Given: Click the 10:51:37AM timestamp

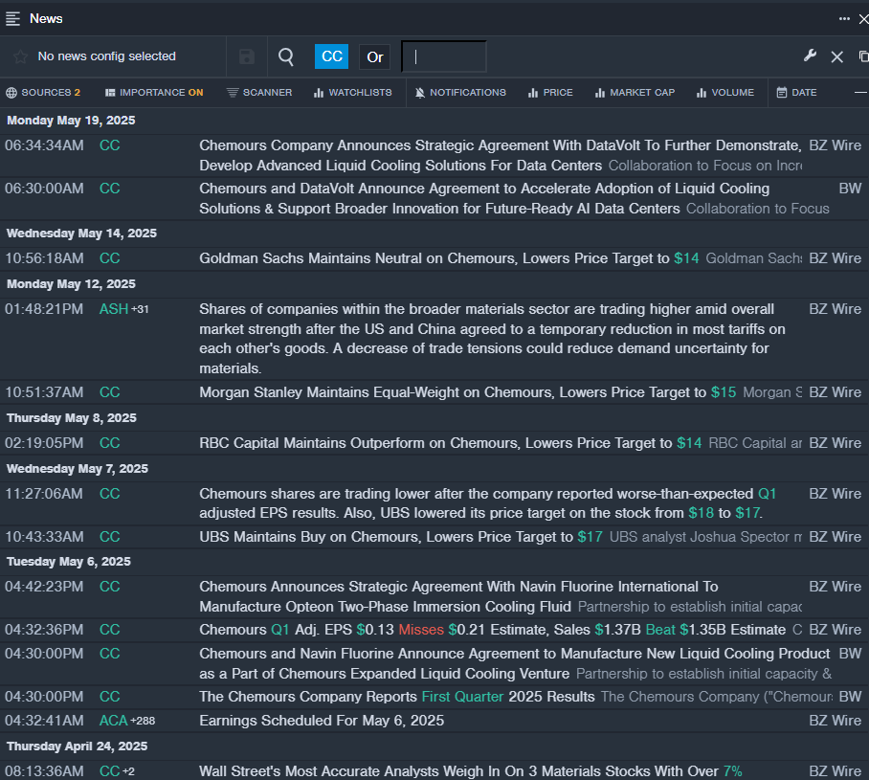Looking at the screenshot, I should [x=44, y=392].
